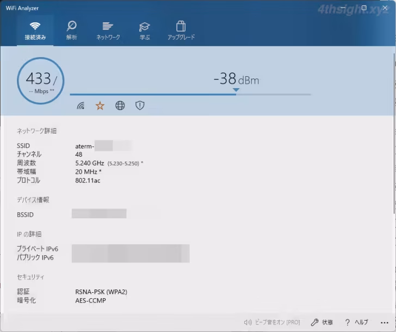Click the 433 Mbps speed circle
Viewport: 396px width, 332px height.
(41, 81)
